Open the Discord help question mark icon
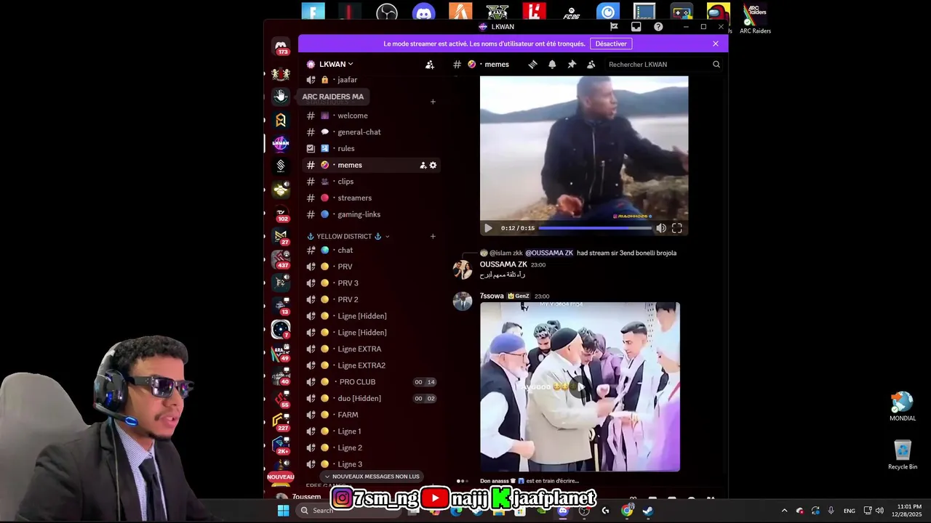Screen dimensions: 931x523 [x=658, y=27]
